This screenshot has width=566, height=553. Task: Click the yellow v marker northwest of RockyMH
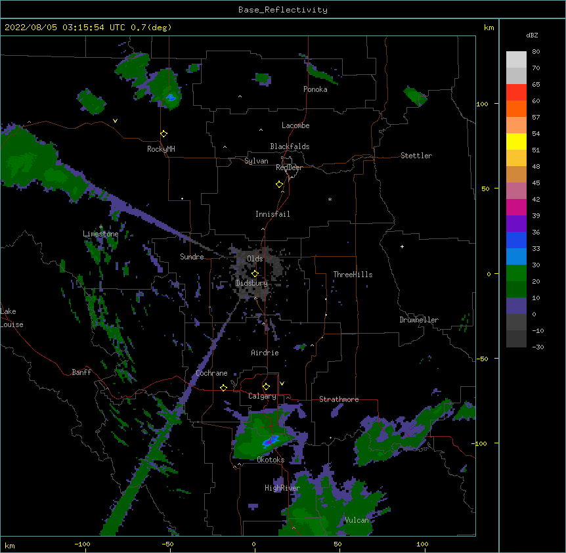coord(115,121)
